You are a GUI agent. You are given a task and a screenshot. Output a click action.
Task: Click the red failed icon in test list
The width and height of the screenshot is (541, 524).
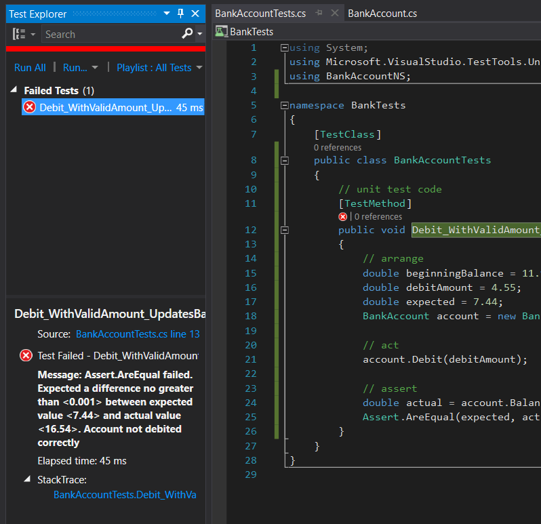tap(29, 107)
